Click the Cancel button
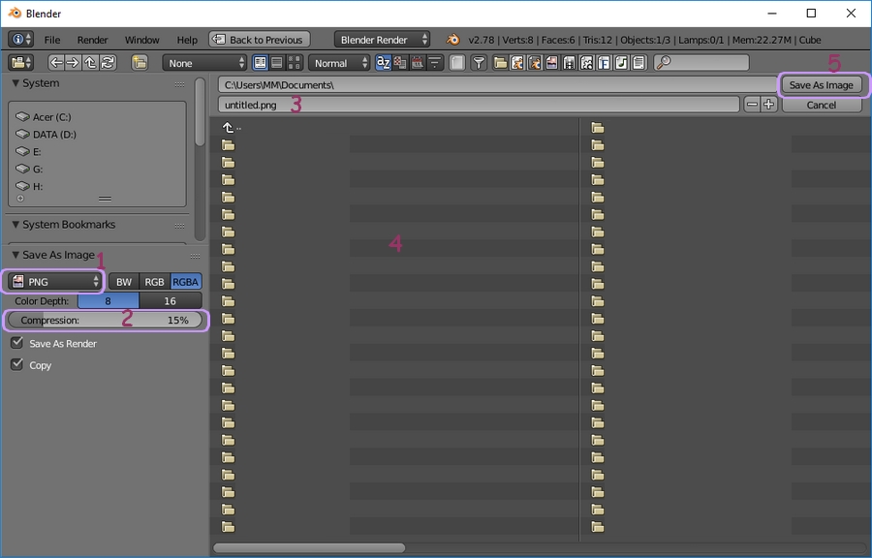 pyautogui.click(x=821, y=105)
